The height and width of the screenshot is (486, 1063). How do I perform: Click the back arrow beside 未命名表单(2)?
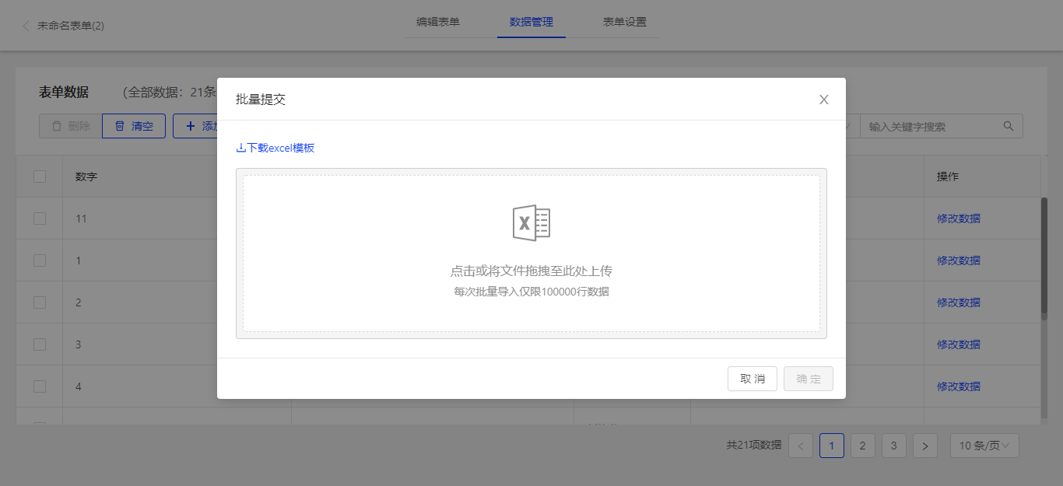pyautogui.click(x=26, y=26)
